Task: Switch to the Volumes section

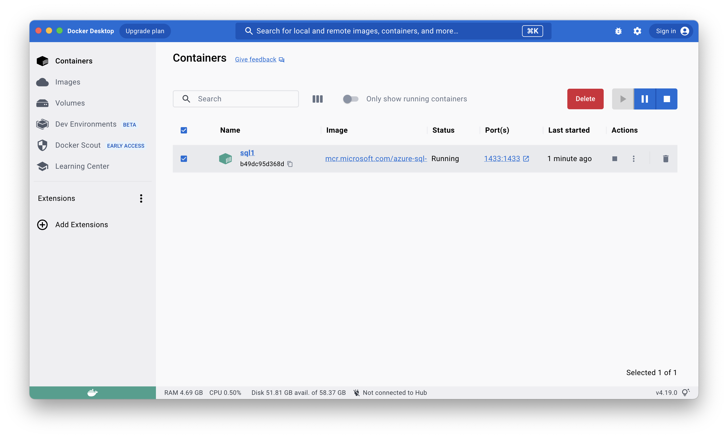Action: [70, 103]
